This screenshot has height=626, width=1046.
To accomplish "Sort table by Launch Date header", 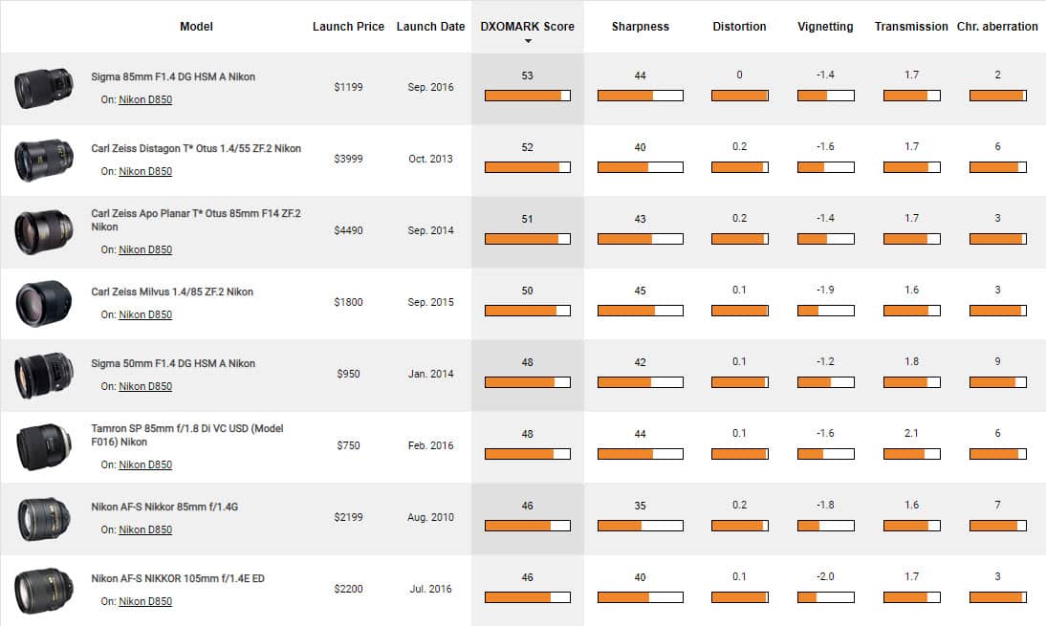I will [430, 27].
